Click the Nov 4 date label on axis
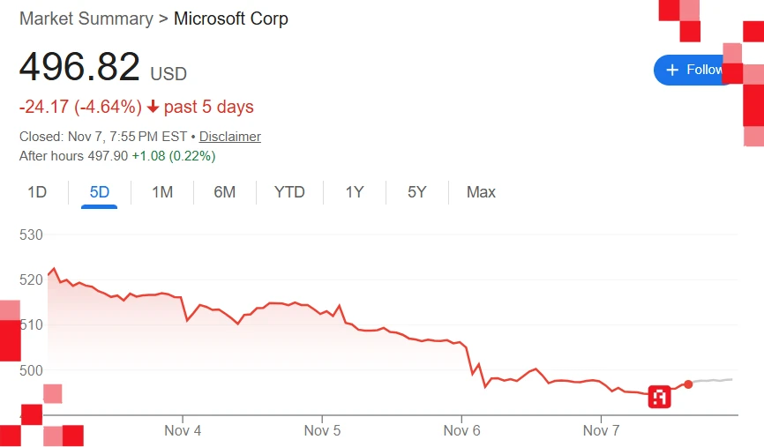 pyautogui.click(x=184, y=431)
